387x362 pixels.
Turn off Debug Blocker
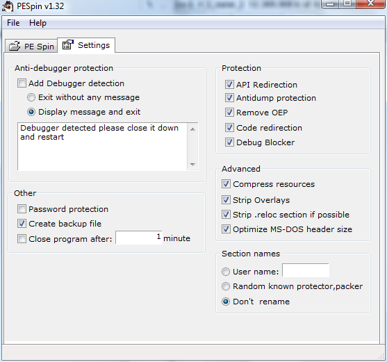pos(229,142)
